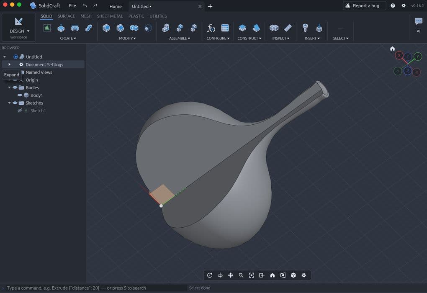Select the angled plane icon in Construct
This screenshot has height=293, width=427.
(x=256, y=28)
